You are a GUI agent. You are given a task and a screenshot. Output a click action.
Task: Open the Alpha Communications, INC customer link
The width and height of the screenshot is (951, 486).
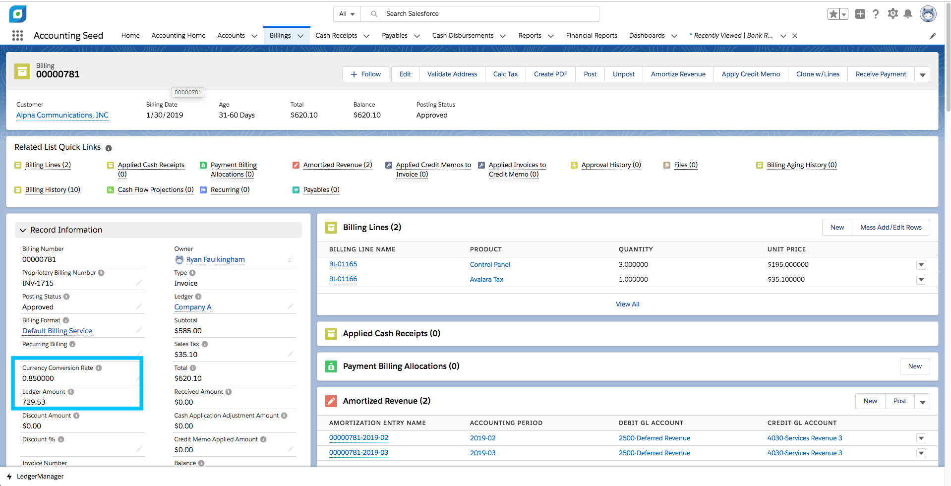(x=62, y=115)
